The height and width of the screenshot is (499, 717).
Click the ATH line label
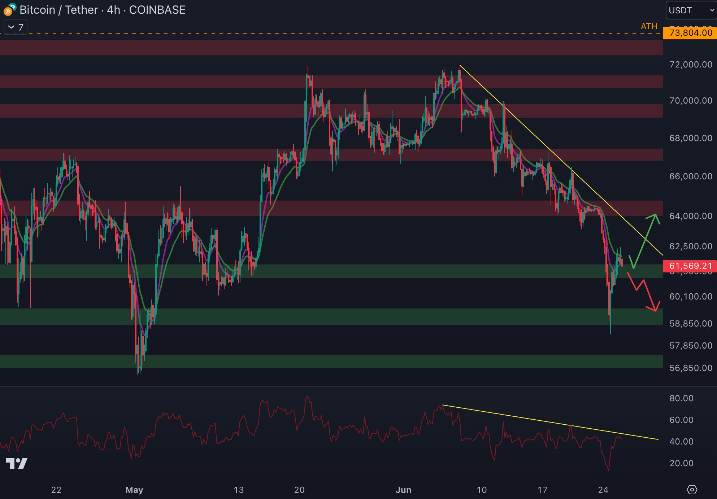pos(649,26)
